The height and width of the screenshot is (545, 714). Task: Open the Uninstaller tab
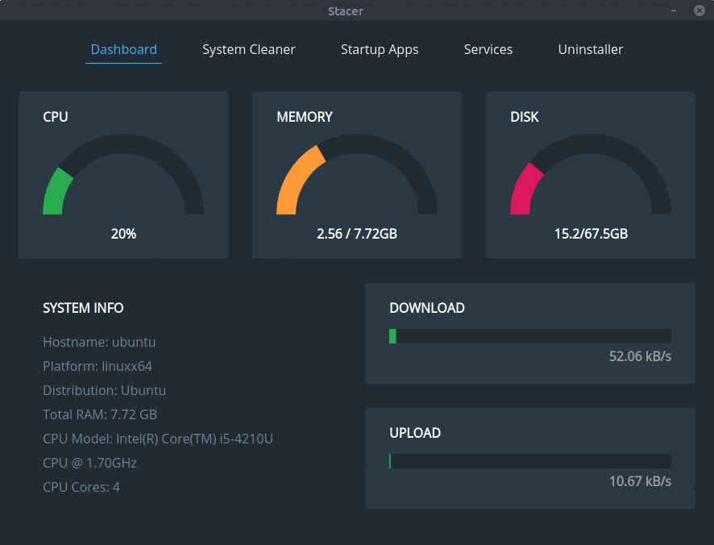point(590,49)
